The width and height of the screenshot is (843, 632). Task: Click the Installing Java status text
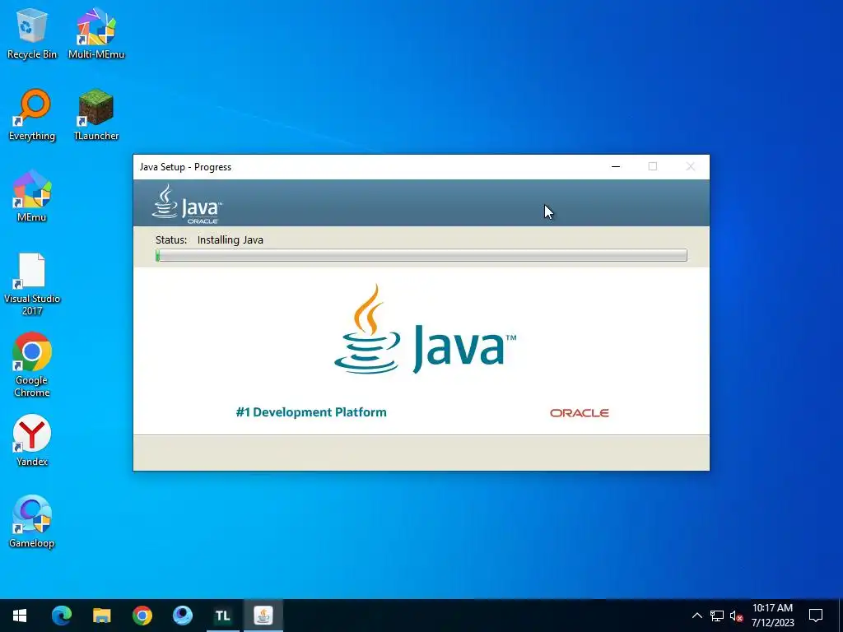pos(231,239)
